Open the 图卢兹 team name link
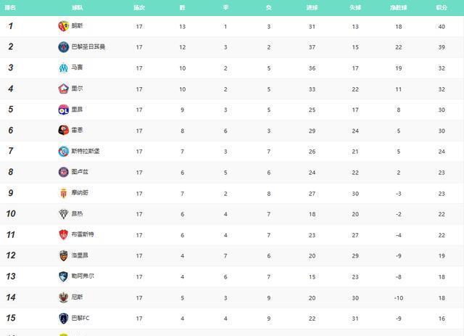 click(80, 172)
